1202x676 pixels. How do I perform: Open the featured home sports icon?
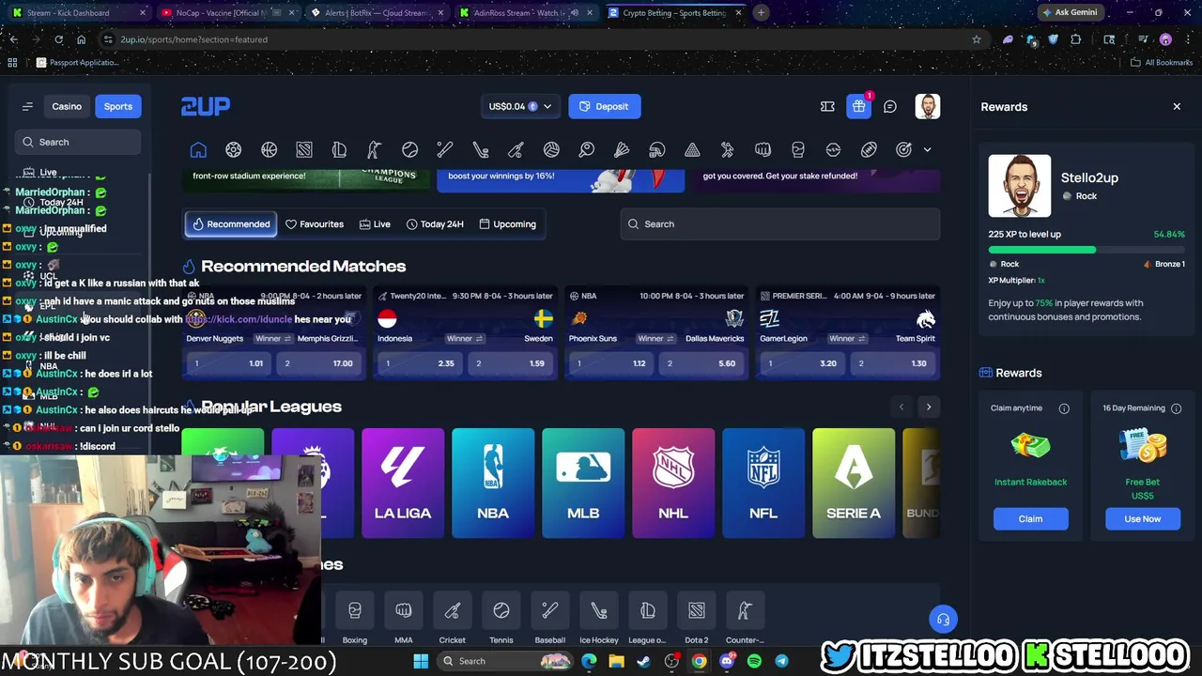coord(198,150)
